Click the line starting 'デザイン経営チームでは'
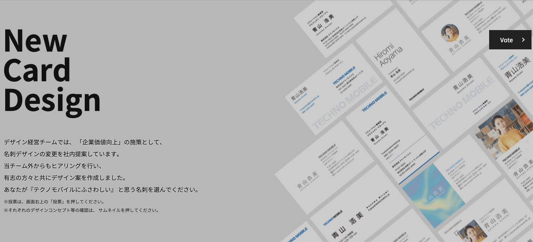 click(84, 142)
